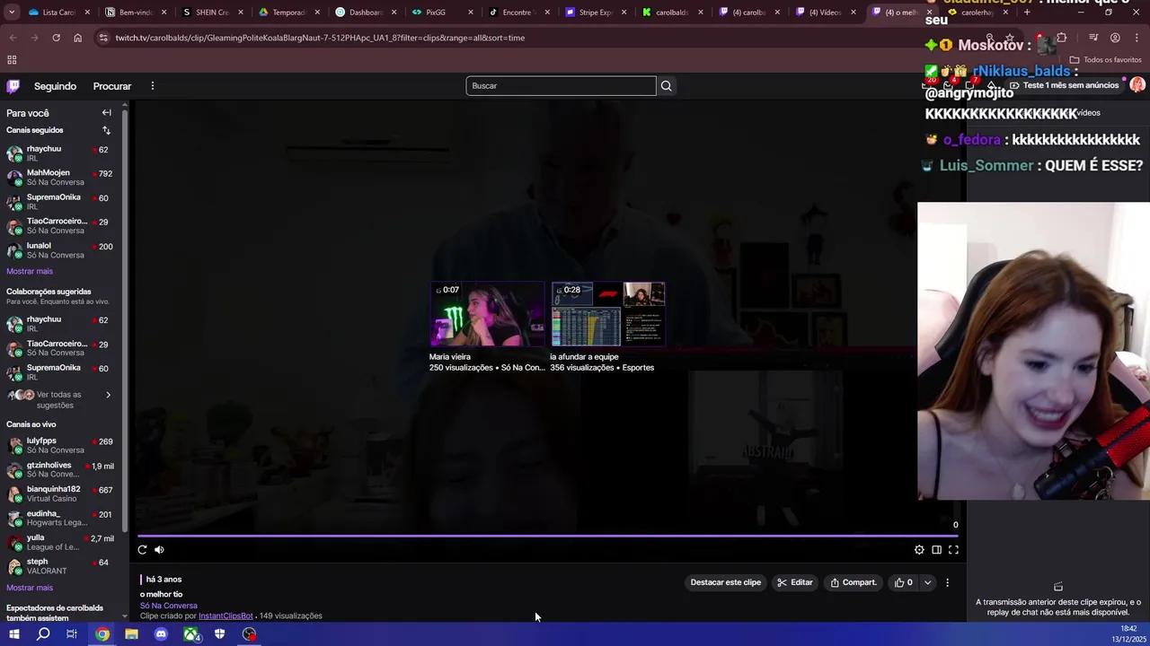Select MahMoojen in followed channels

click(63, 178)
